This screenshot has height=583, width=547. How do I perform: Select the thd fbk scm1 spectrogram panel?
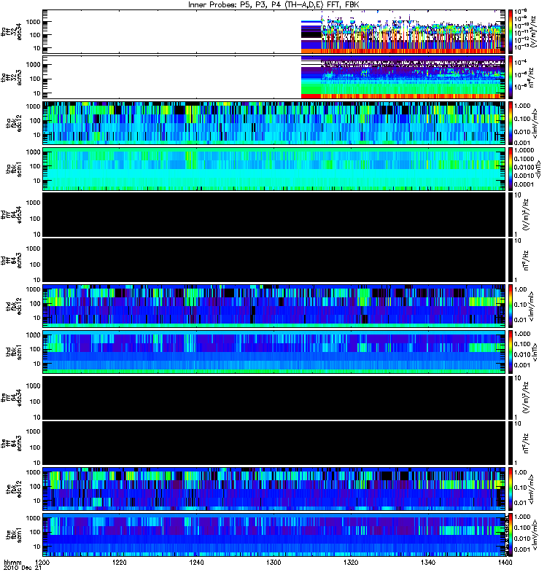[274, 352]
